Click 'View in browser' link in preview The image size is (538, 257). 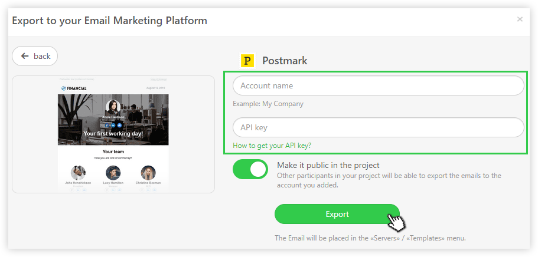(158, 79)
